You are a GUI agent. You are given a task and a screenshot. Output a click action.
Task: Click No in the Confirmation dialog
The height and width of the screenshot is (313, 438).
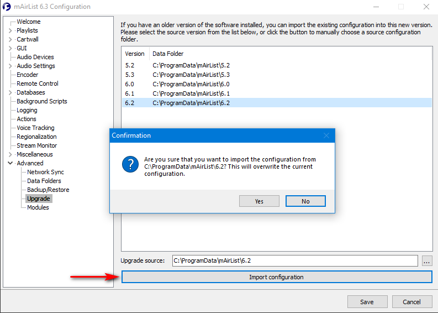[x=305, y=201]
